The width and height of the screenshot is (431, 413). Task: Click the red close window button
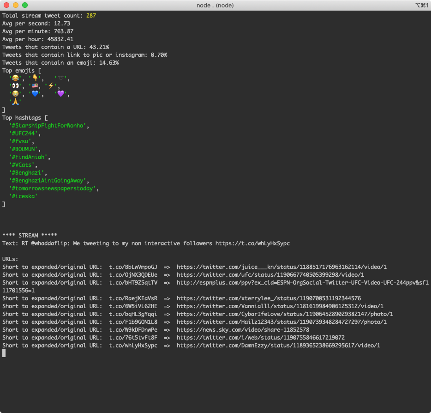click(6, 5)
